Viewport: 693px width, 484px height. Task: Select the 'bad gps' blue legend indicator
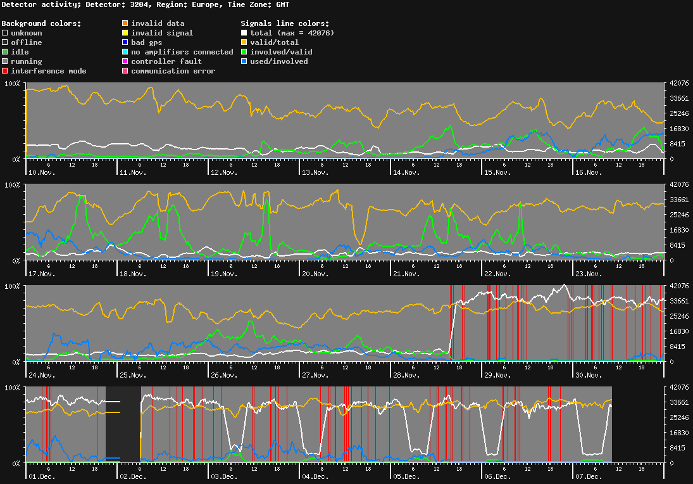[x=125, y=42]
